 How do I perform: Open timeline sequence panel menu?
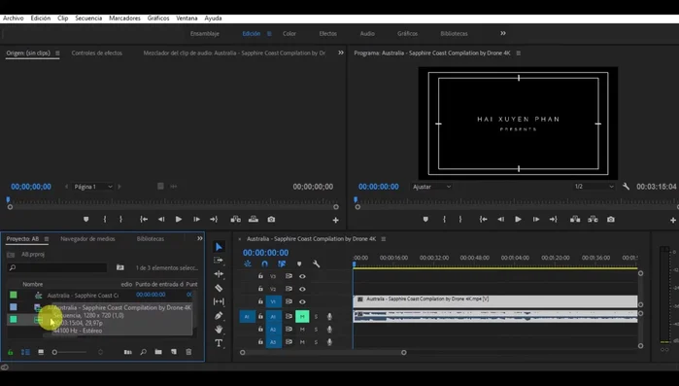384,239
